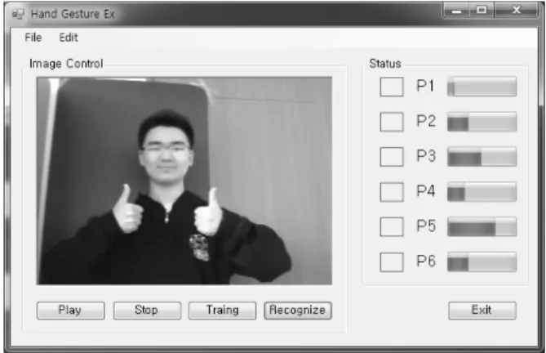546x353 pixels.
Task: Click the P1 progress bar
Action: coord(482,87)
